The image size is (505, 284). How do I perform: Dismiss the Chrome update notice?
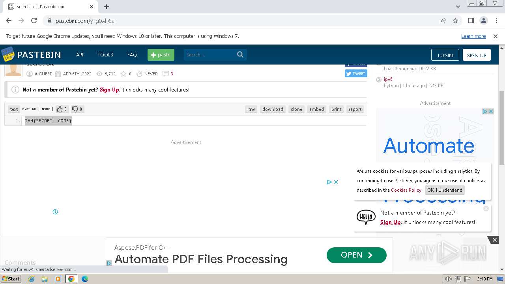click(x=496, y=36)
